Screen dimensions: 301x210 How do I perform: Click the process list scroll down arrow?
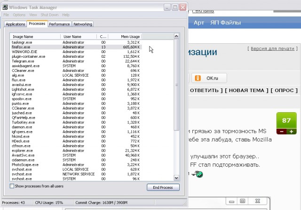pyautogui.click(x=176, y=178)
